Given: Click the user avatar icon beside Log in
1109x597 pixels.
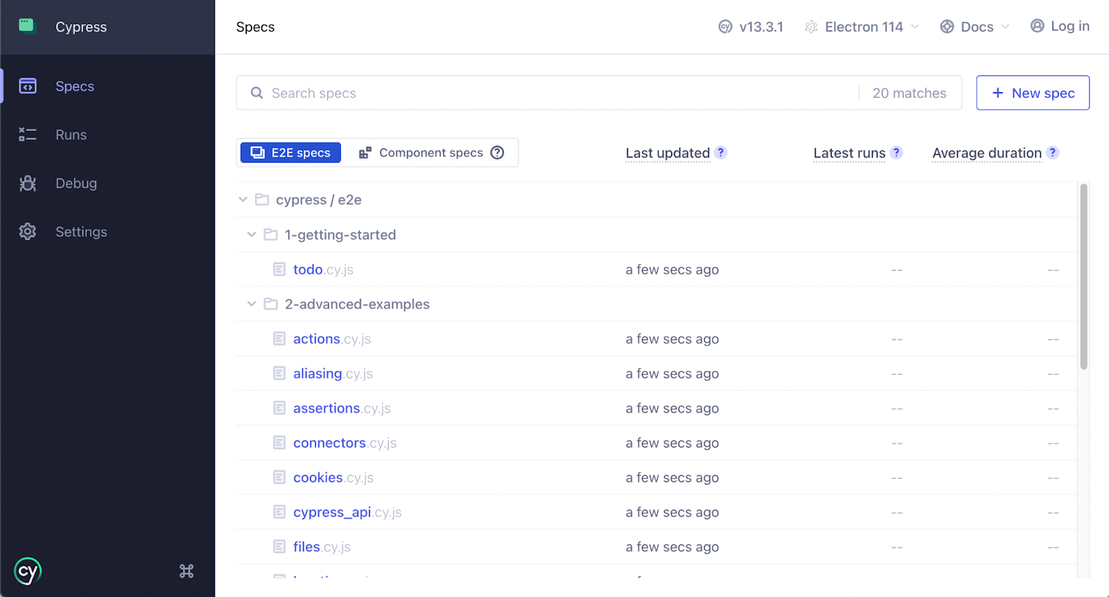Looking at the screenshot, I should pyautogui.click(x=1037, y=26).
